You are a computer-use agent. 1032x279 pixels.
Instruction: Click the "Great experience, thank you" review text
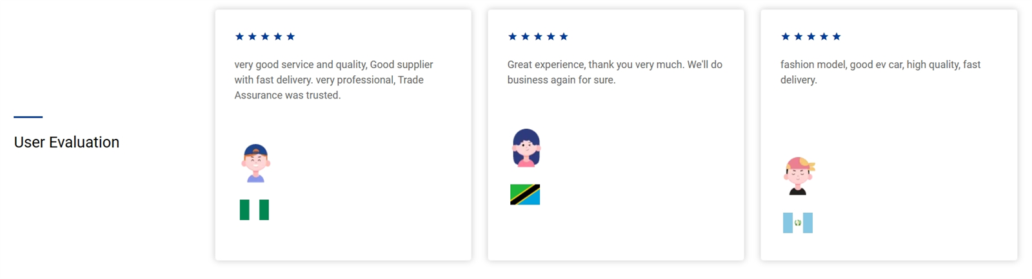tap(615, 65)
